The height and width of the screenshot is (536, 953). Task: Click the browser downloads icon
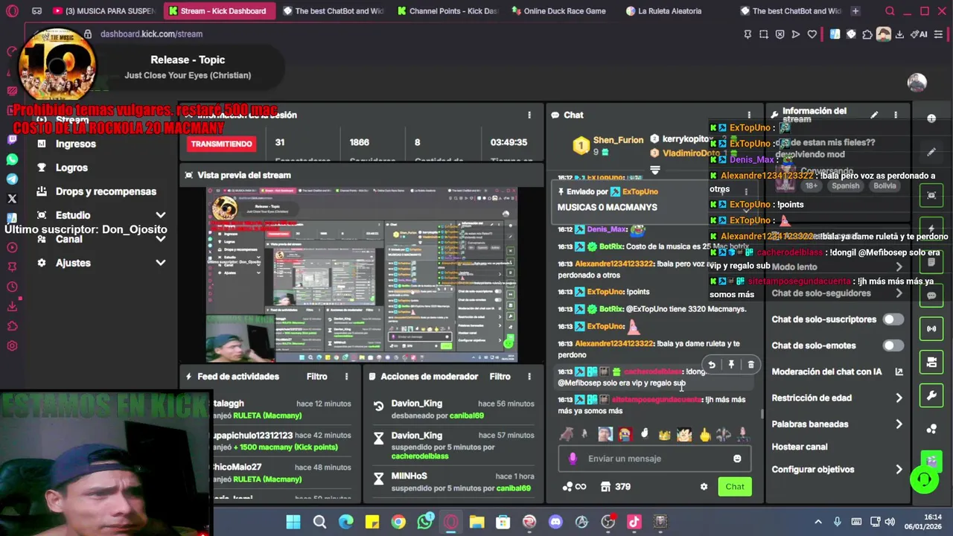[899, 34]
